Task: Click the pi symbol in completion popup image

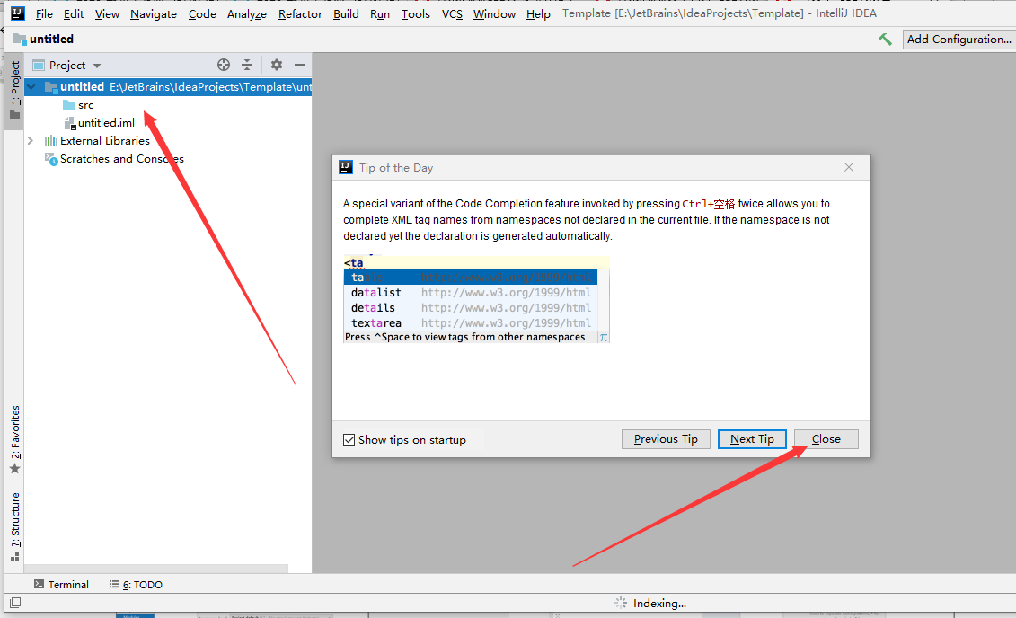Action: 604,338
